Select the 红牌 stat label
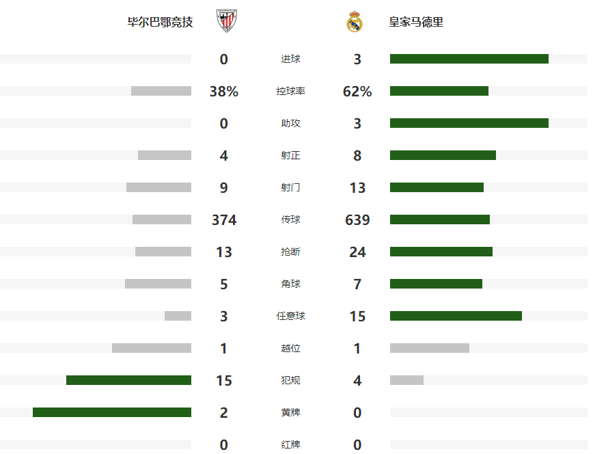593x454 pixels. pos(290,444)
